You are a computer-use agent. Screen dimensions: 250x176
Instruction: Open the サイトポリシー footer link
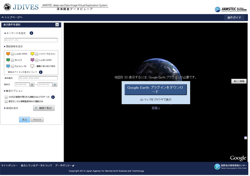tap(10, 166)
